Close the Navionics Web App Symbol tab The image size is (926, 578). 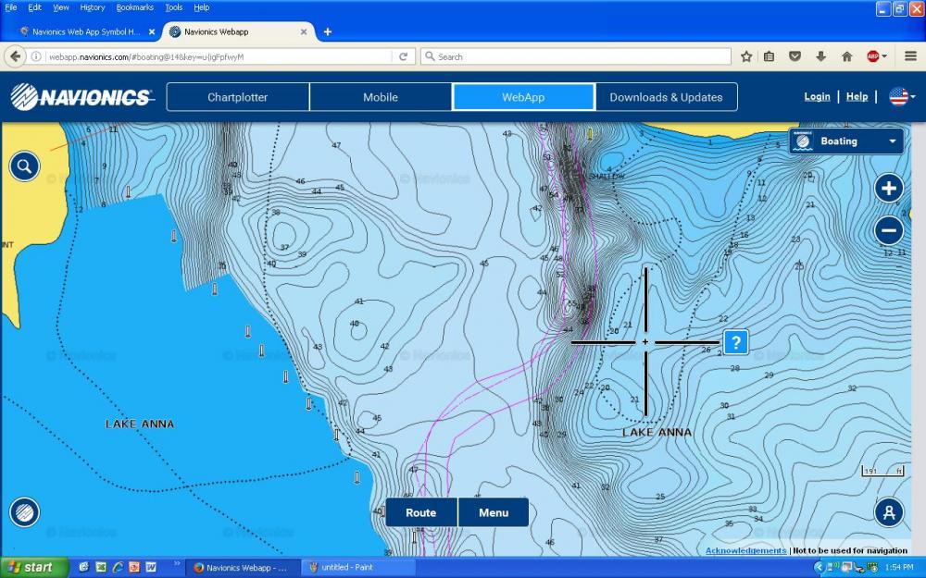point(152,31)
